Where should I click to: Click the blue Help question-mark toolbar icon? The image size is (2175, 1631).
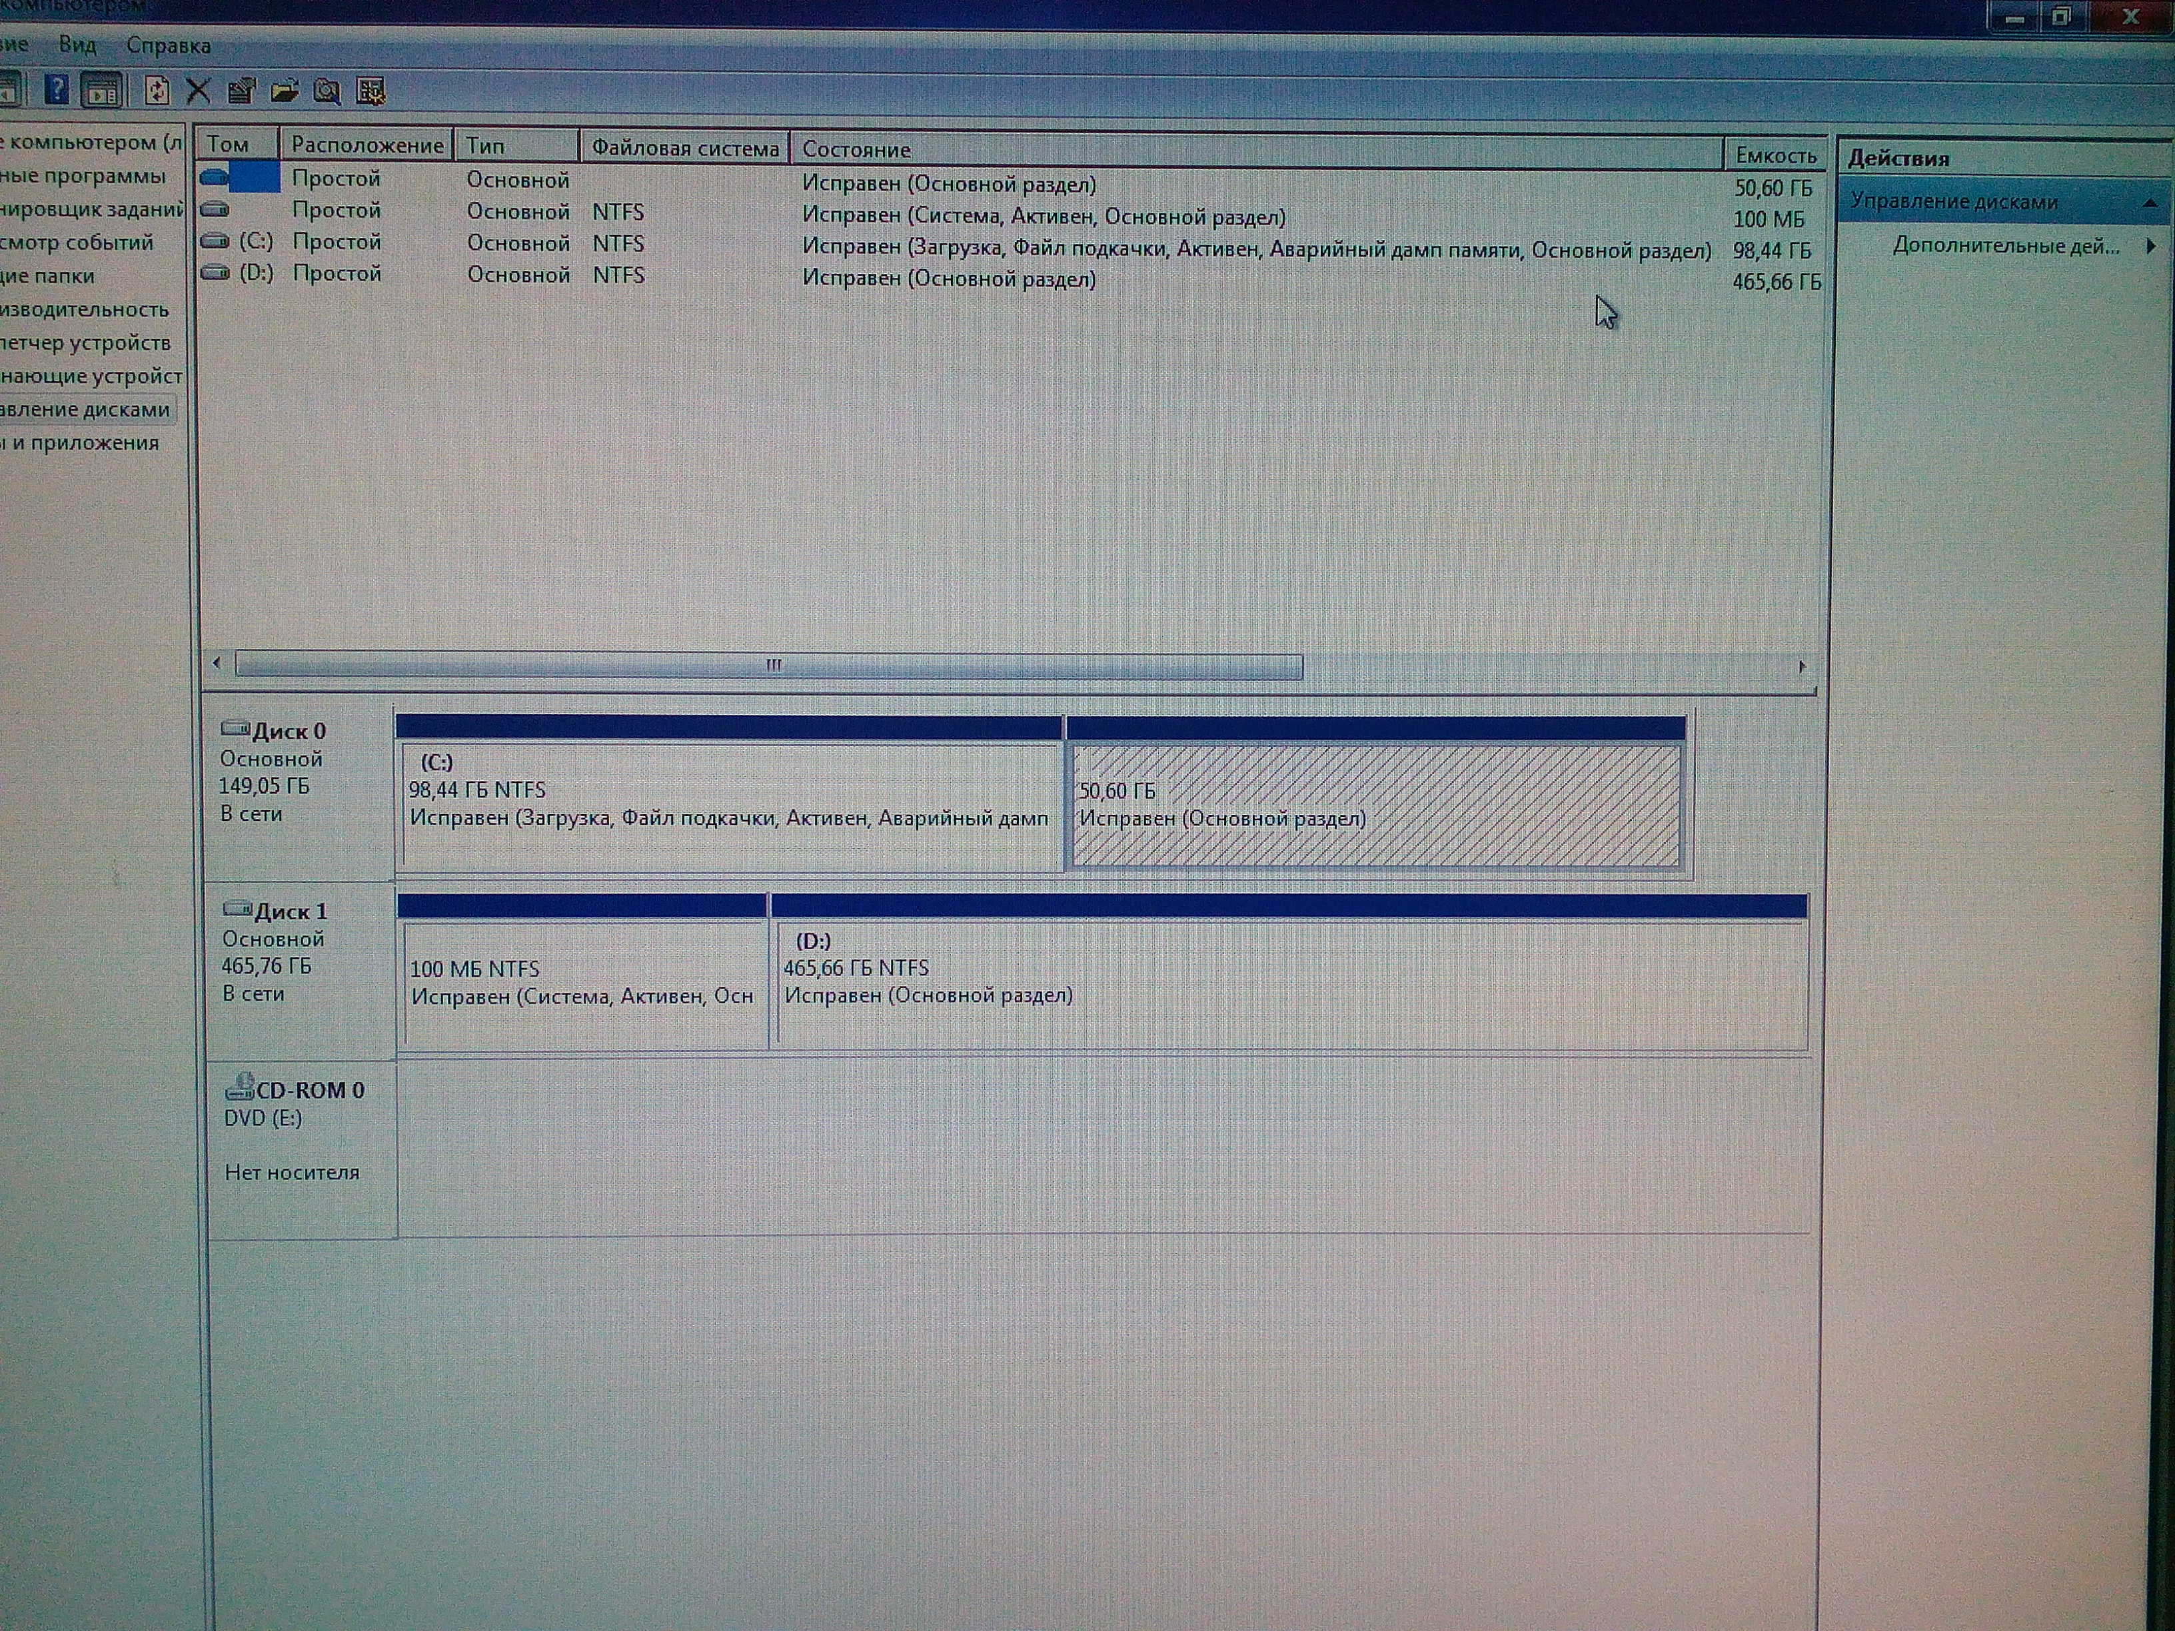(x=57, y=91)
